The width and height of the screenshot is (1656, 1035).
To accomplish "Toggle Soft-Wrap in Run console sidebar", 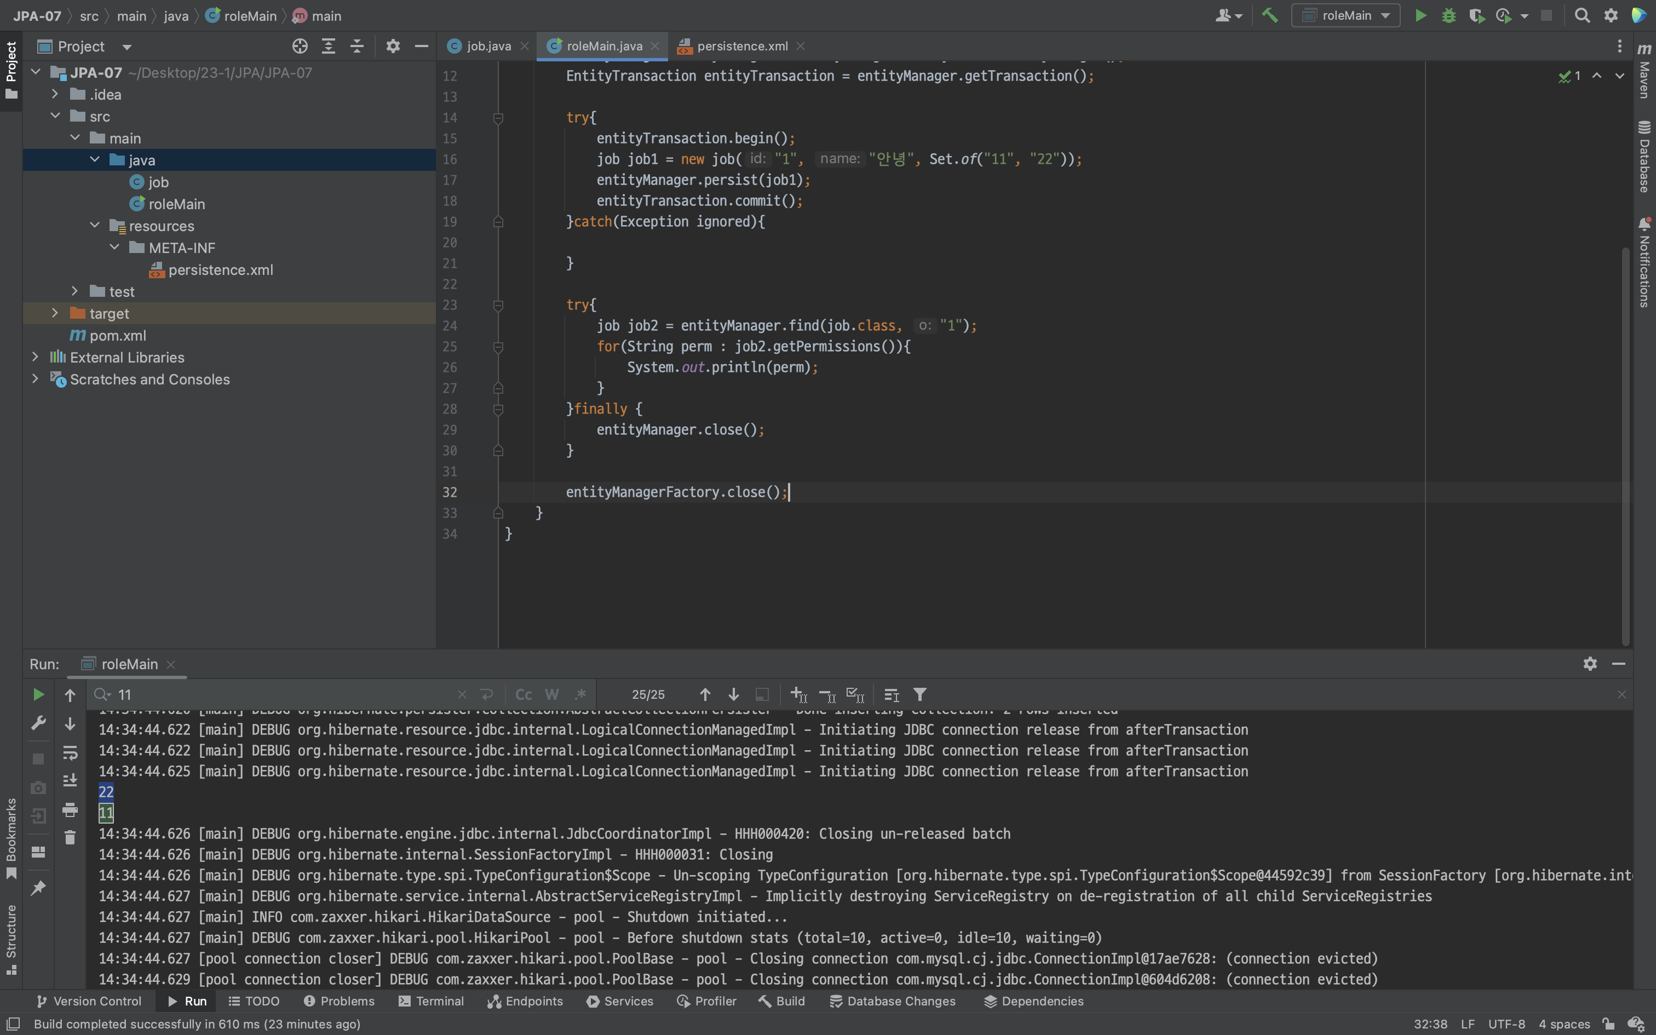I will (70, 753).
